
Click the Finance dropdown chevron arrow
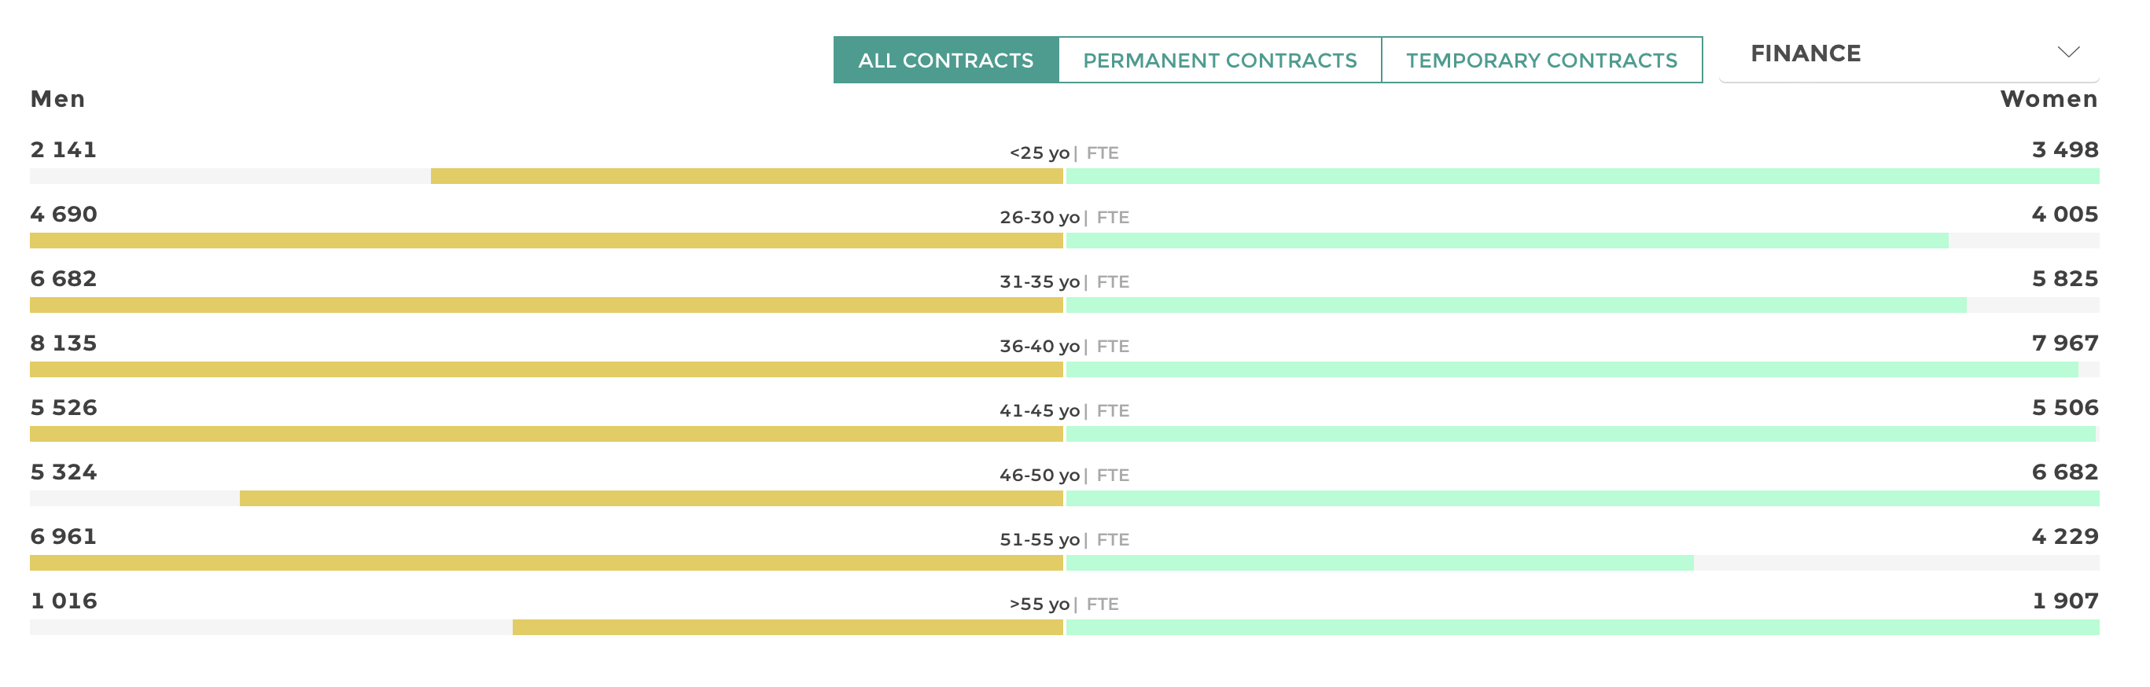(x=2067, y=53)
